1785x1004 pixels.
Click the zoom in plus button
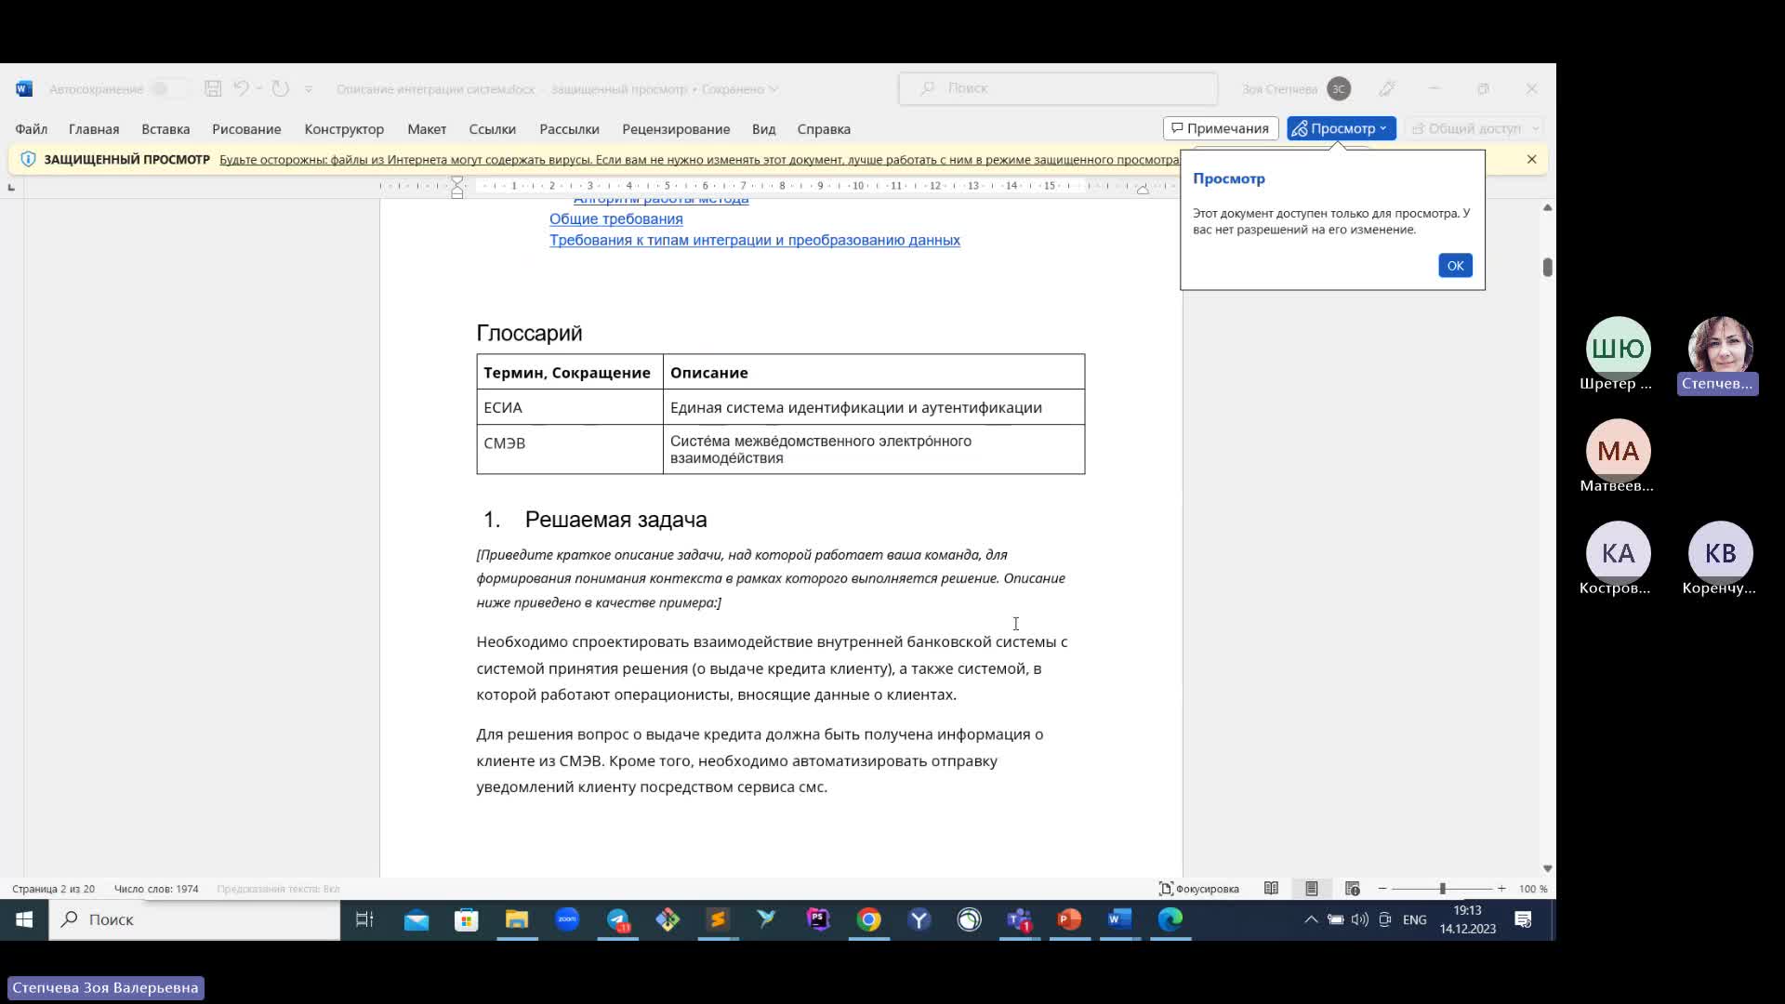(x=1501, y=889)
